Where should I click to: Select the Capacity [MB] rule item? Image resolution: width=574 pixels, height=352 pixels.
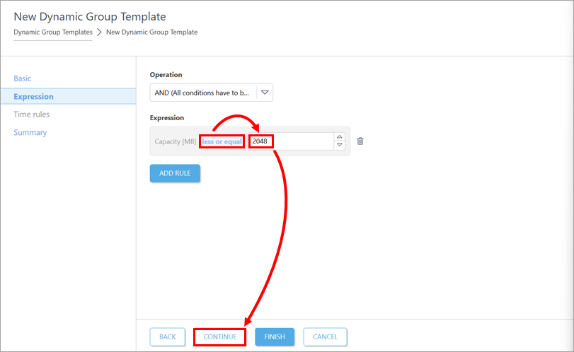(175, 141)
